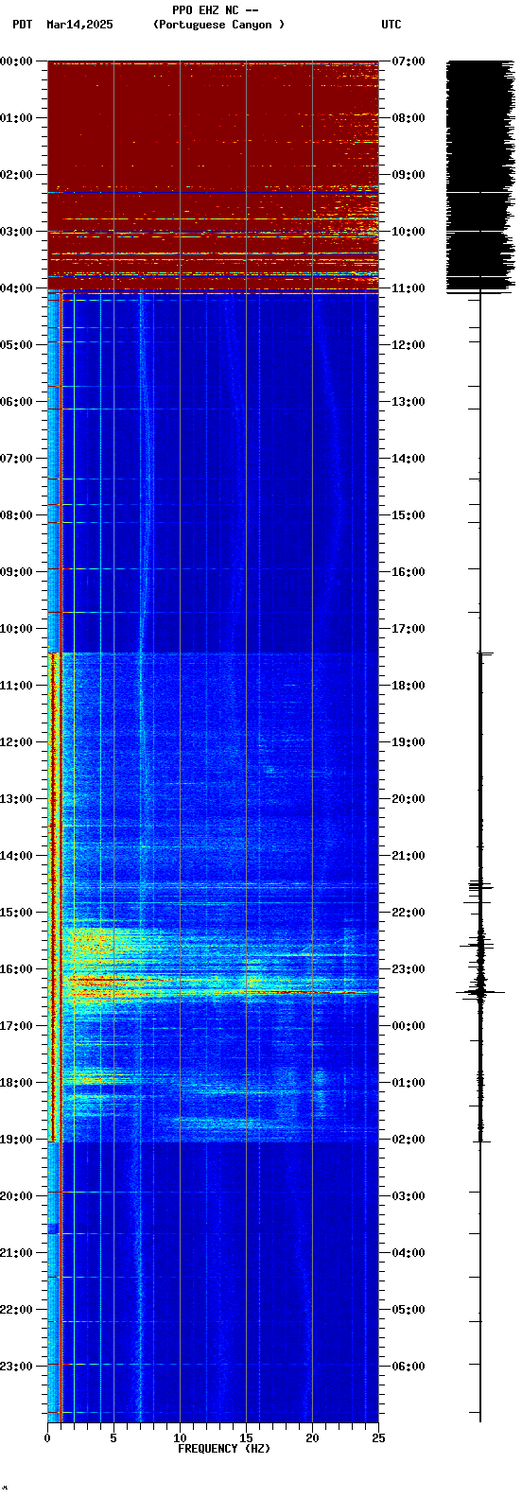Viewport: 522px width, 1498px height.
Task: Click the 00:00 PDT time tick
Action: pyautogui.click(x=16, y=61)
